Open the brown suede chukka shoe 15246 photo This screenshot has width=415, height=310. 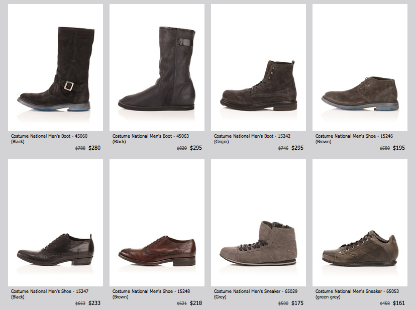[x=360, y=67]
